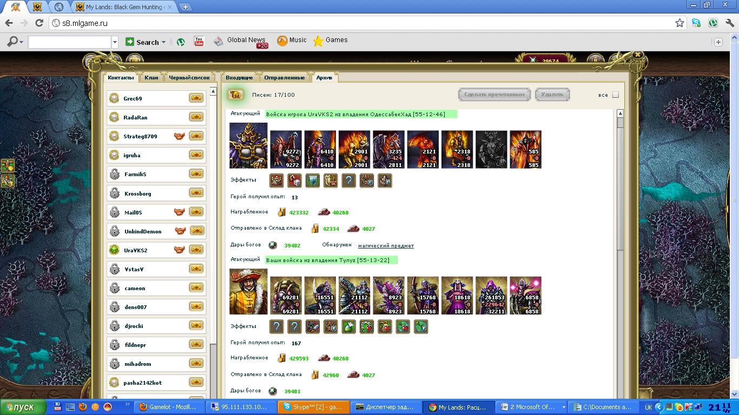Go back to previous page

pos(9,23)
